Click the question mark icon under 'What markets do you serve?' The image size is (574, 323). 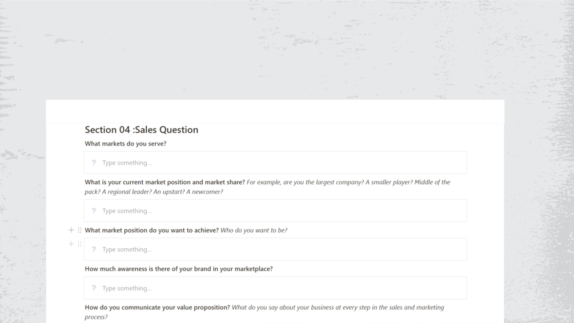click(x=94, y=163)
